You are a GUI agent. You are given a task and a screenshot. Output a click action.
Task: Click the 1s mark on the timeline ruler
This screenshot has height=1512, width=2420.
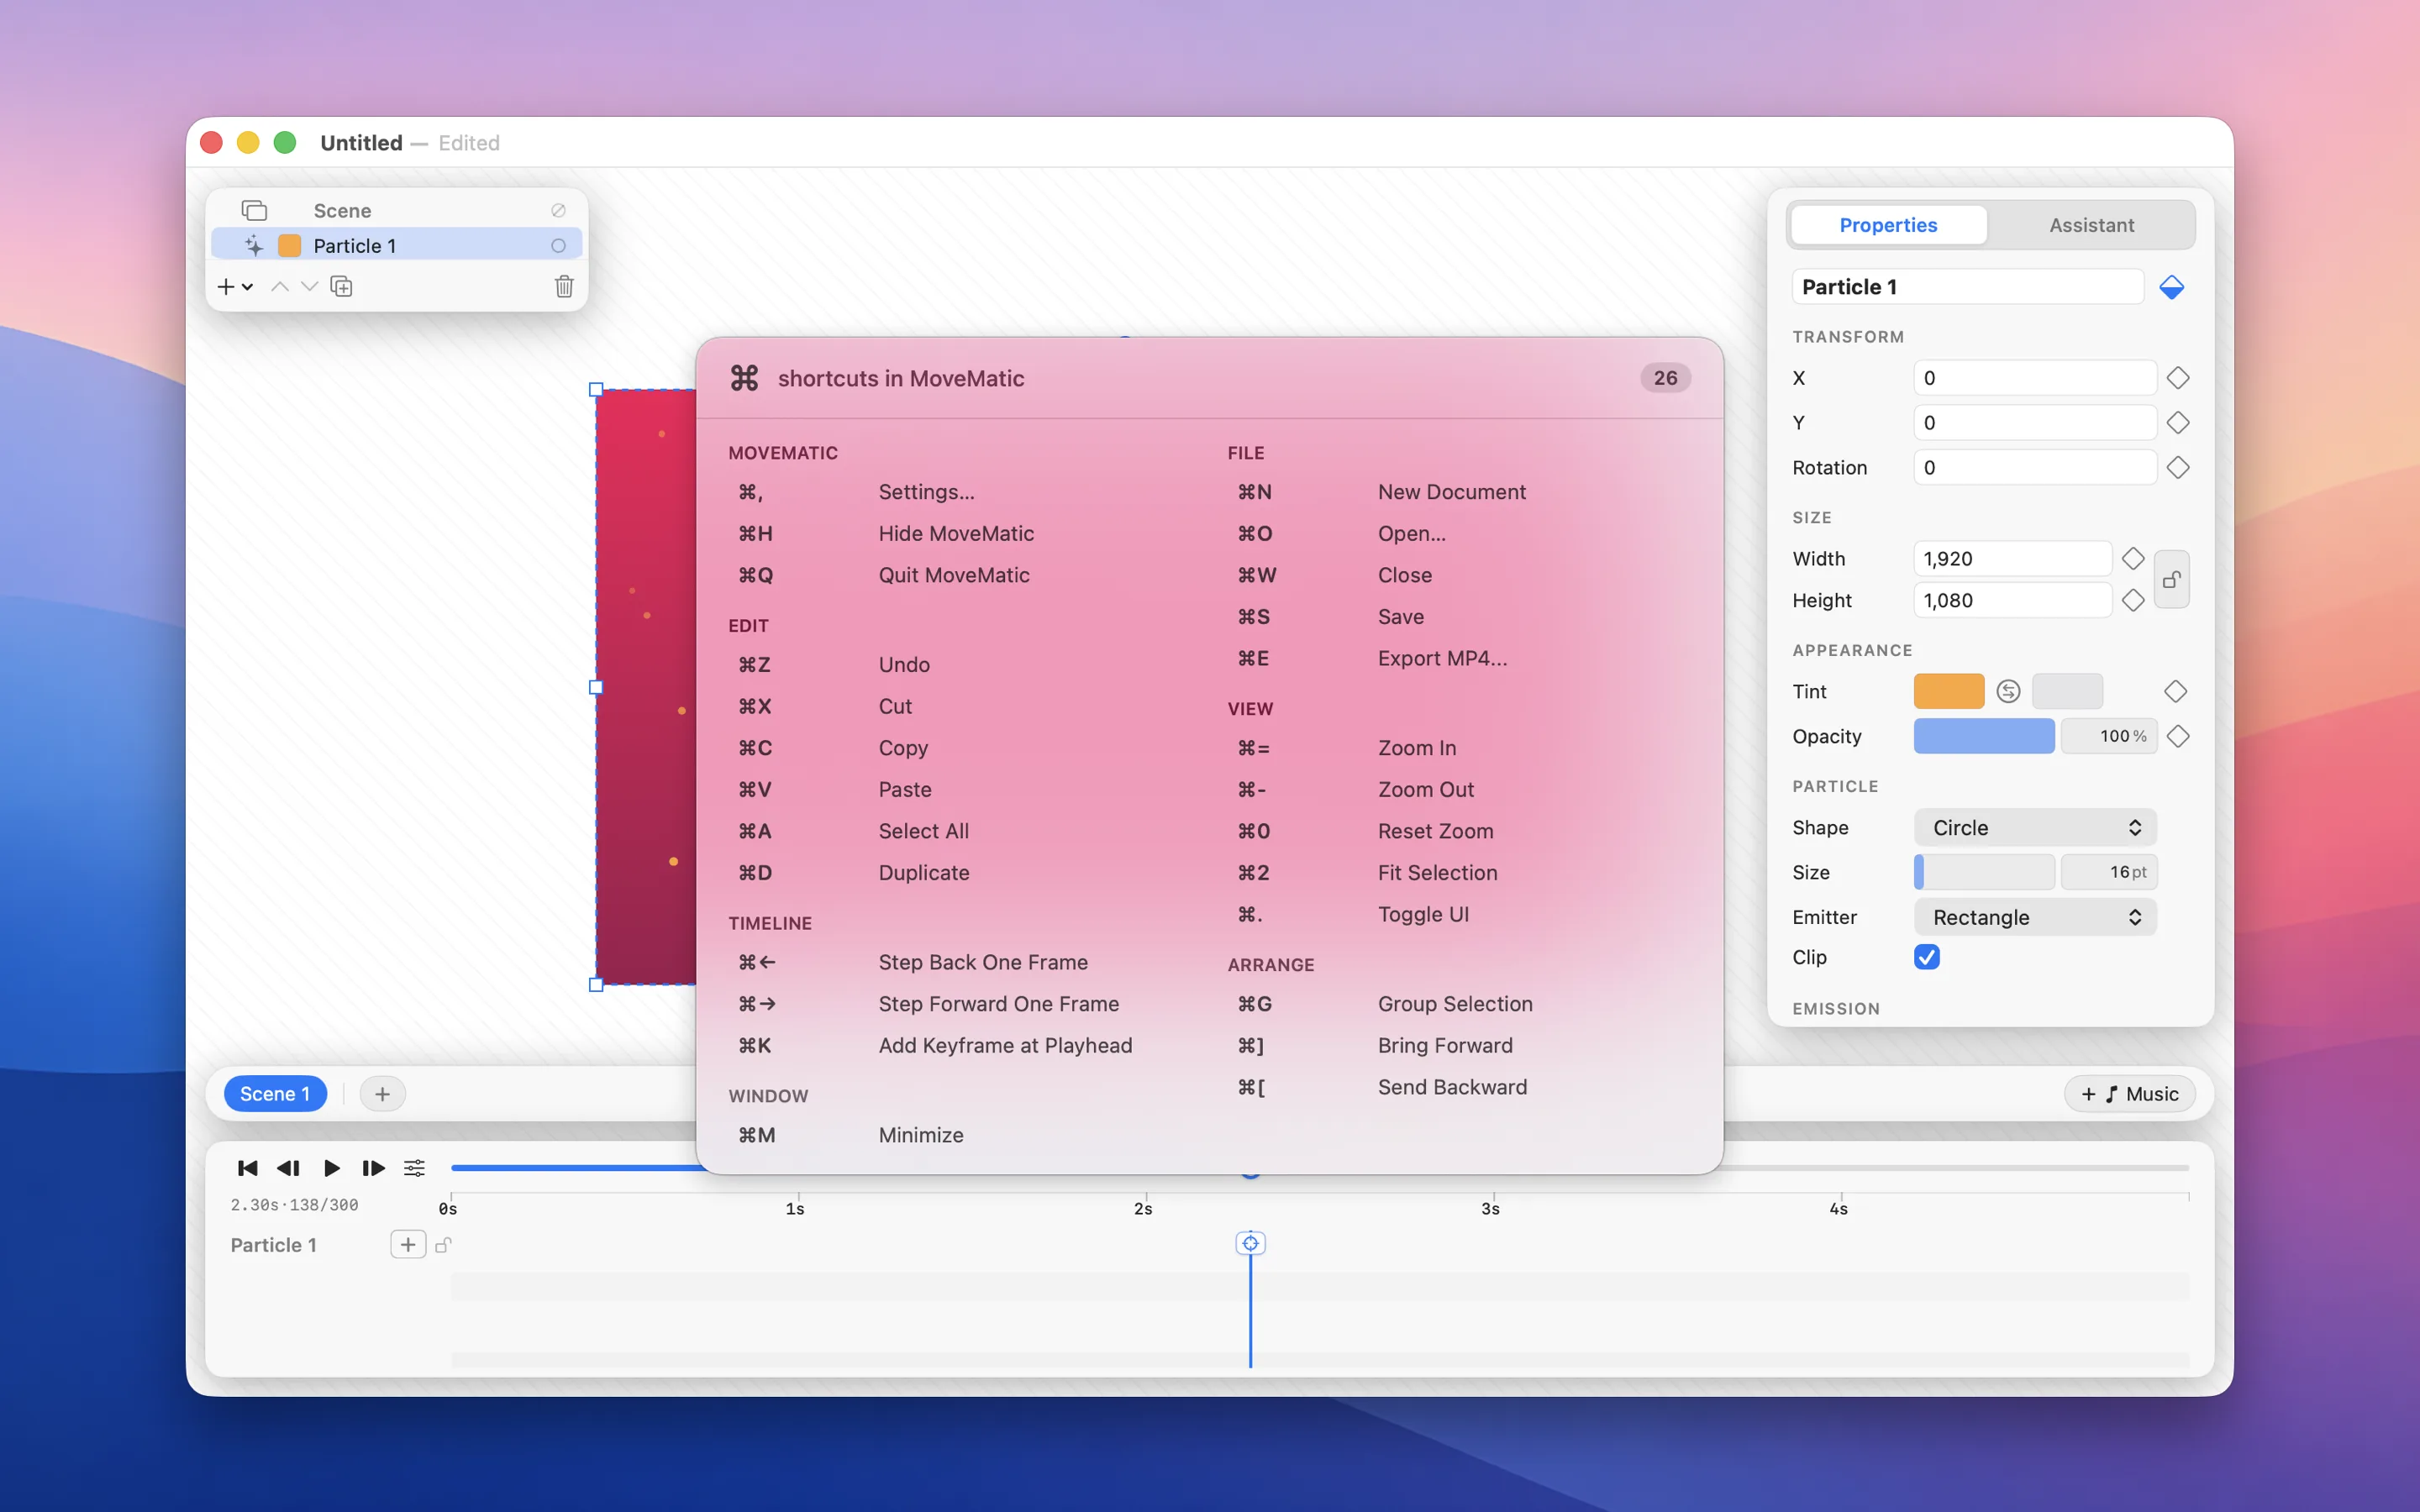(x=795, y=1209)
